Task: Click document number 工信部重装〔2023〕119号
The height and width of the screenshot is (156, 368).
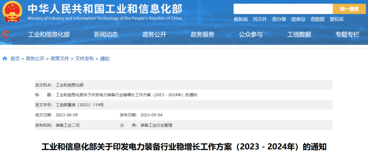Action: point(79,105)
